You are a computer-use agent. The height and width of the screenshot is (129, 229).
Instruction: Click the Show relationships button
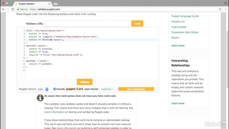(x=136, y=89)
